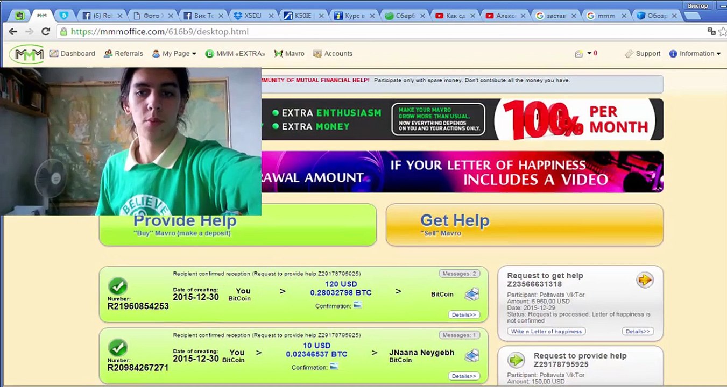Click the green SSL padlock icon
727x387 pixels.
pyautogui.click(x=64, y=32)
